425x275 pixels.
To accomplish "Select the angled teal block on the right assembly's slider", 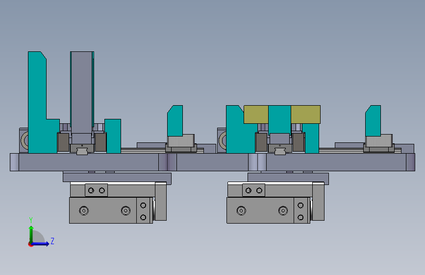I will click(x=373, y=121).
